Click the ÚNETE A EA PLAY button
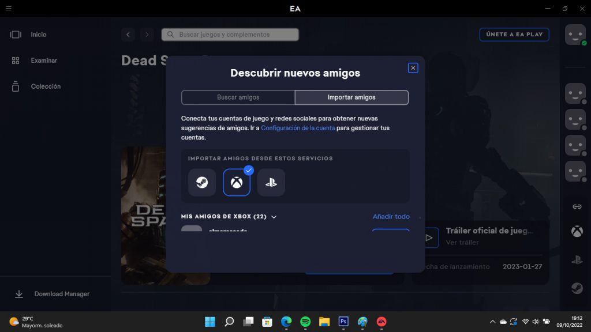This screenshot has width=591, height=332. pos(514,34)
